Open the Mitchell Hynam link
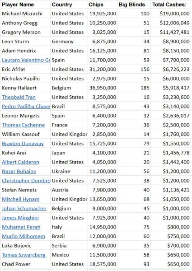The width and height of the screenshot is (192, 271). pyautogui.click(x=21, y=199)
